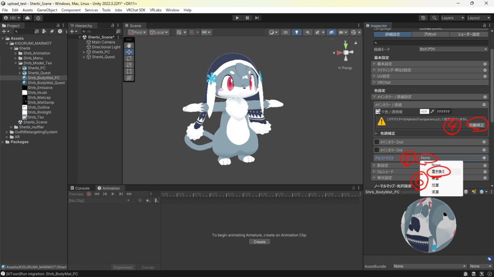Screen dimensions: 494x277
Task: Toggle scene lighting bulb
Action: (297, 32)
